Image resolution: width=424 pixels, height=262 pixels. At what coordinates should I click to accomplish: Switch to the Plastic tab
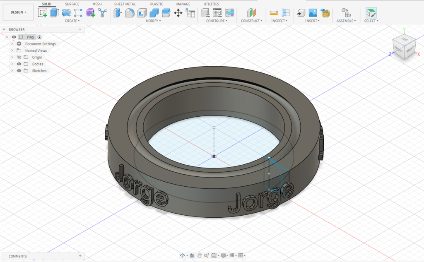point(157,4)
